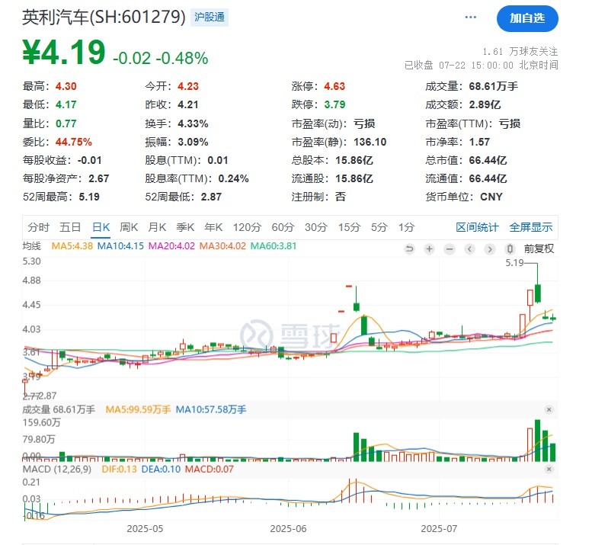Click the DIF:0.13 value label
Image resolution: width=592 pixels, height=545 pixels.
point(120,470)
